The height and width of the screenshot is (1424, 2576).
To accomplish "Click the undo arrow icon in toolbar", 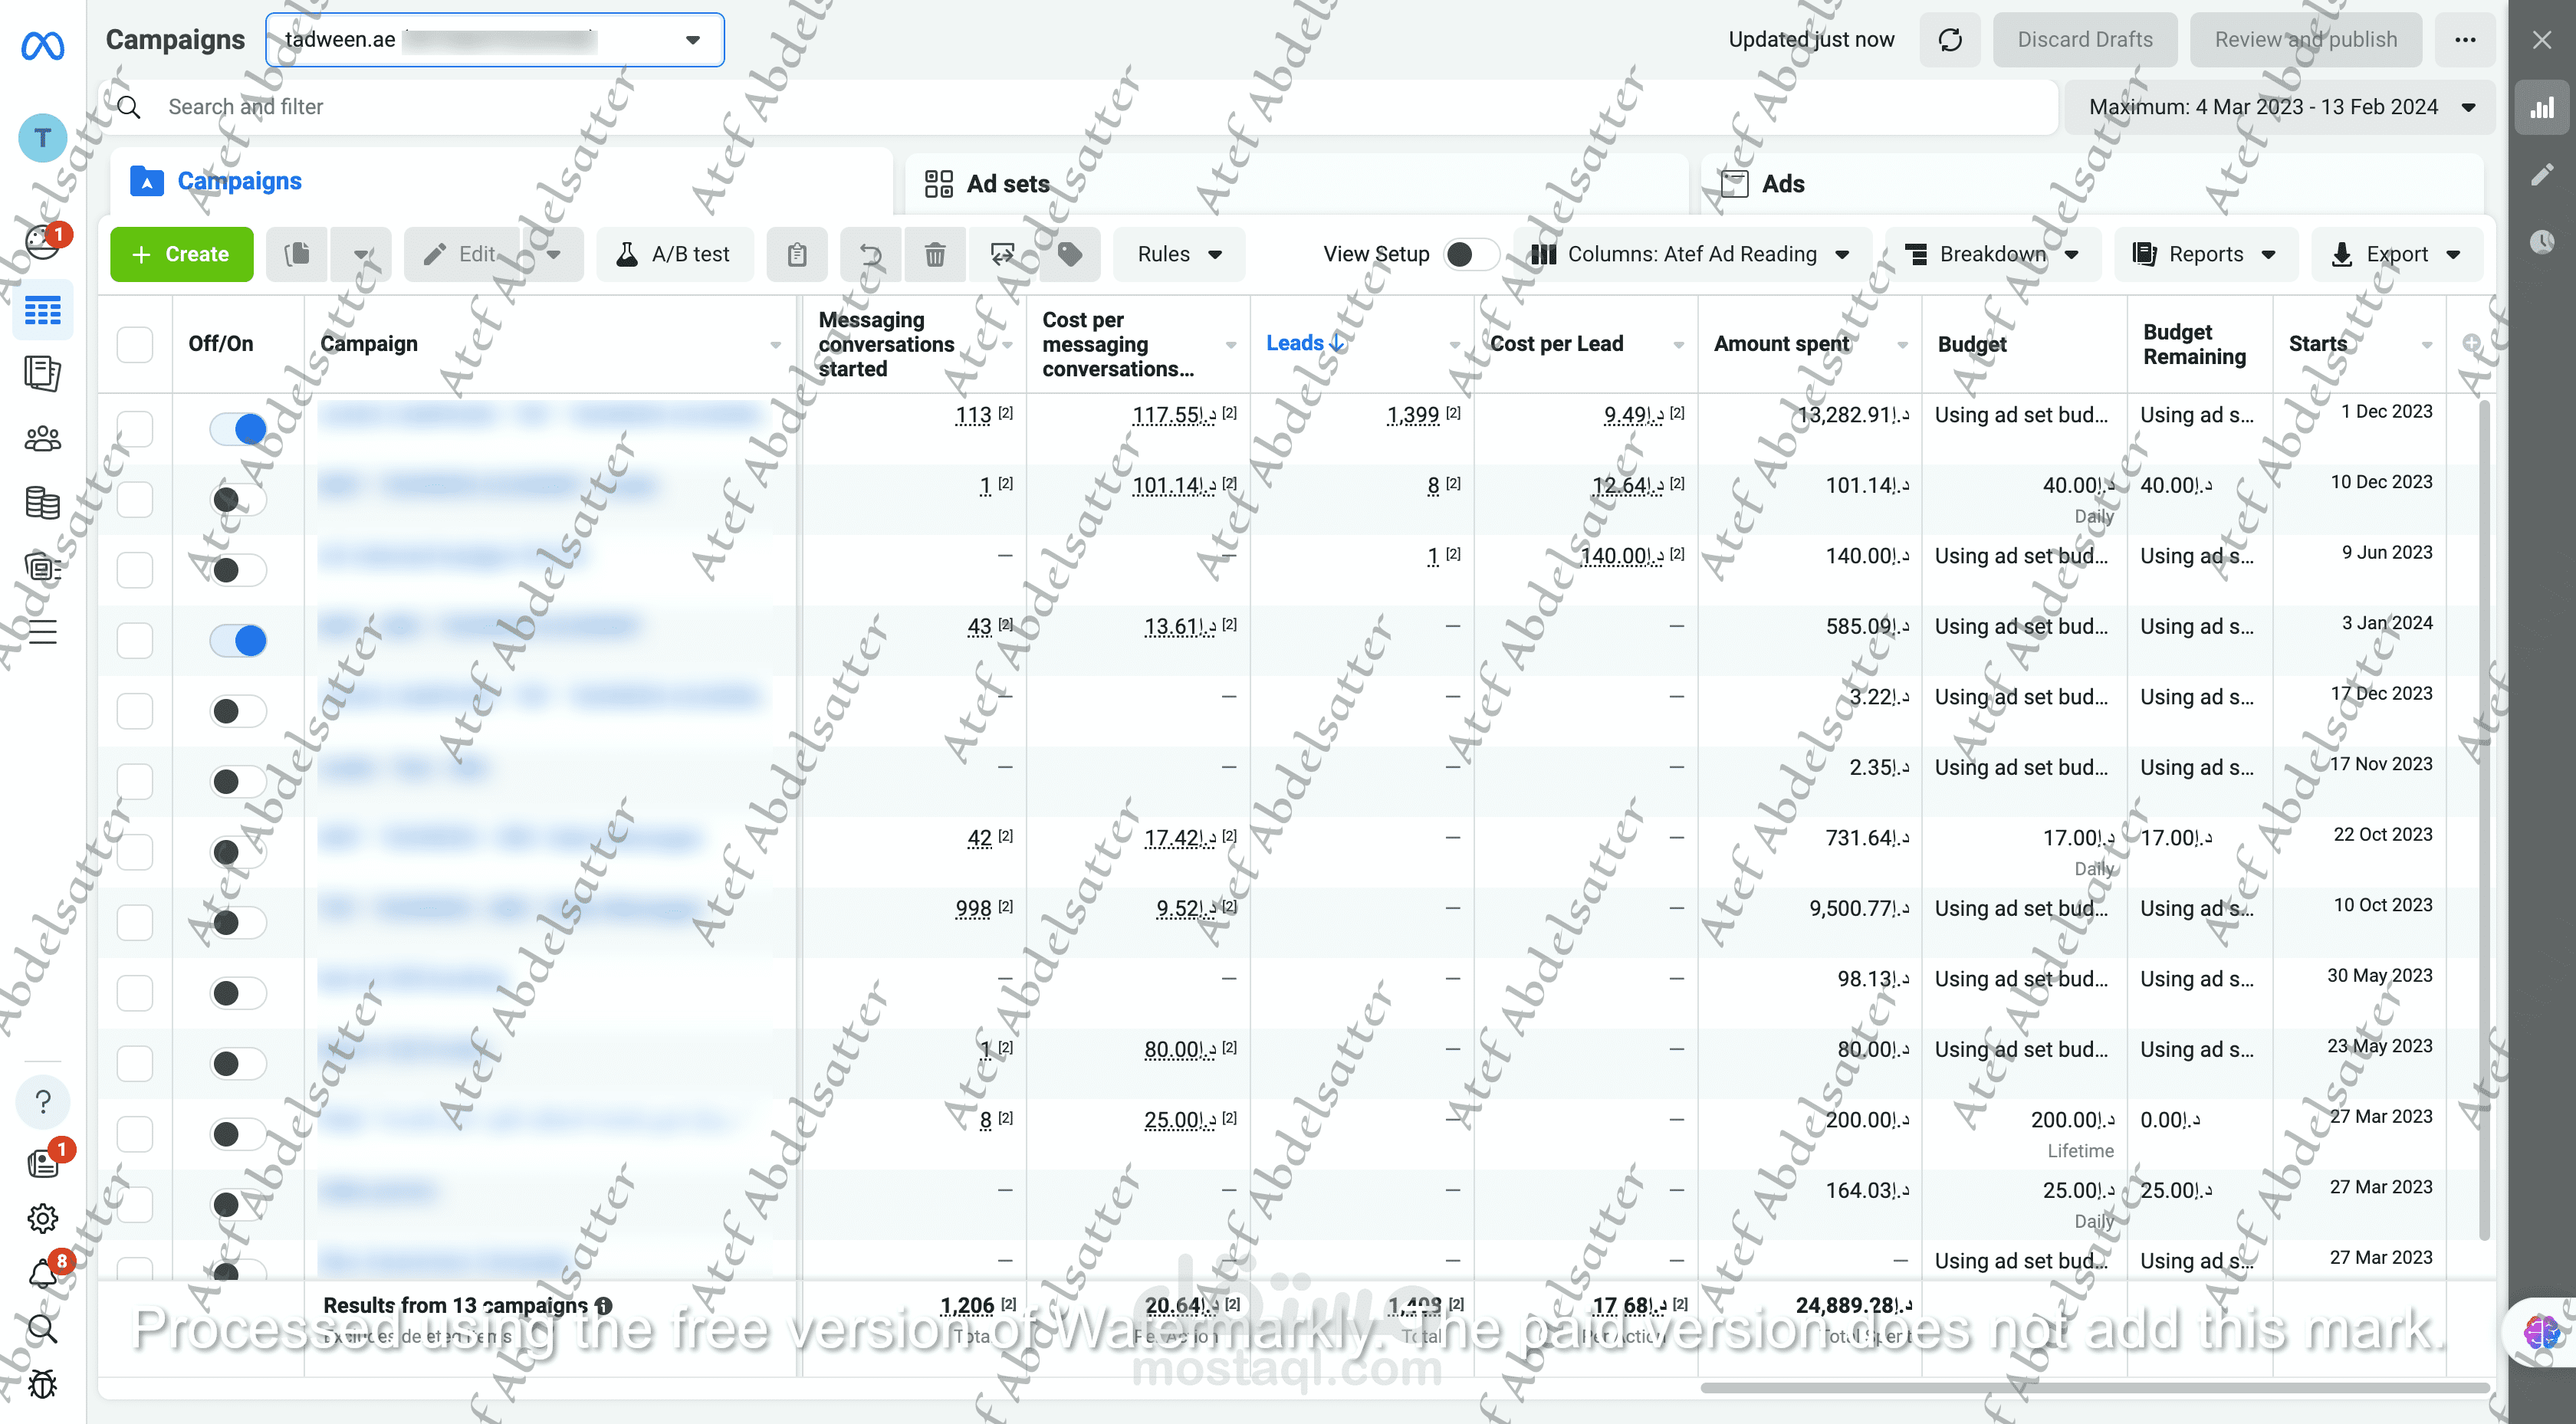I will point(871,254).
